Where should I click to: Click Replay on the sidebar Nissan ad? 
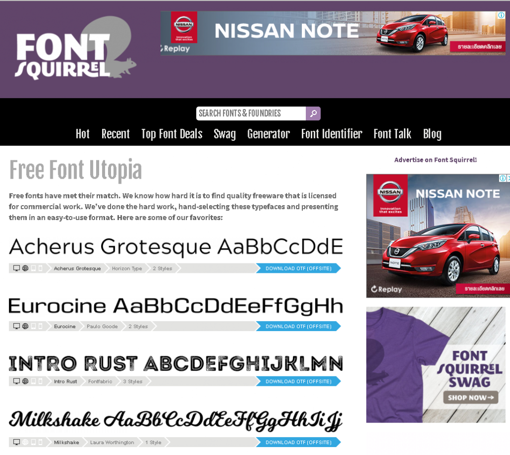386,289
